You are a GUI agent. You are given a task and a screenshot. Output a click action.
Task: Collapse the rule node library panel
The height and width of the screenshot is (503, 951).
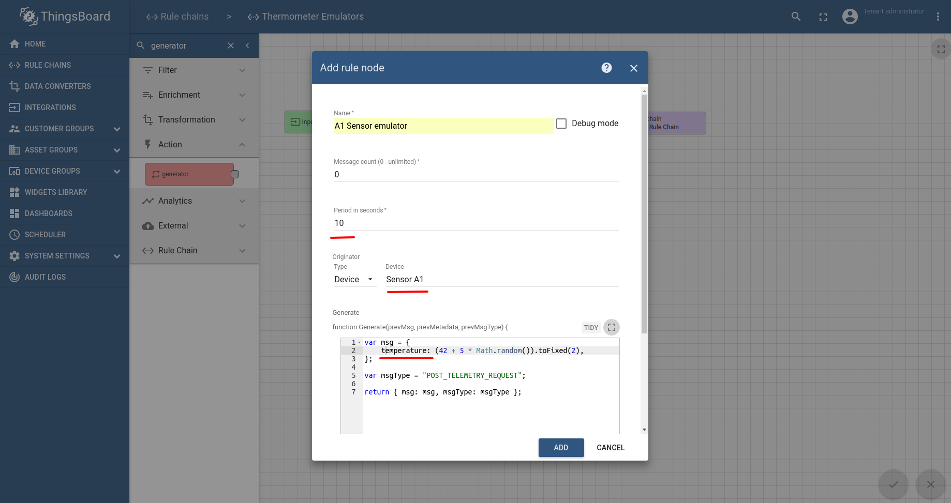click(x=247, y=45)
